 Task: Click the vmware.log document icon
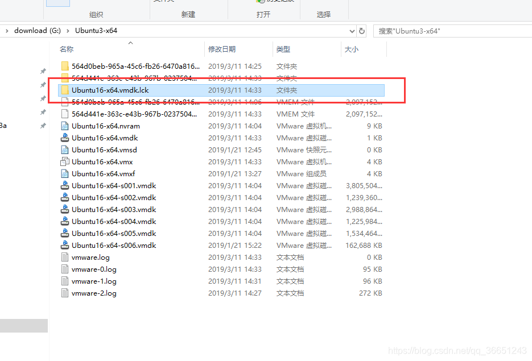coord(65,258)
